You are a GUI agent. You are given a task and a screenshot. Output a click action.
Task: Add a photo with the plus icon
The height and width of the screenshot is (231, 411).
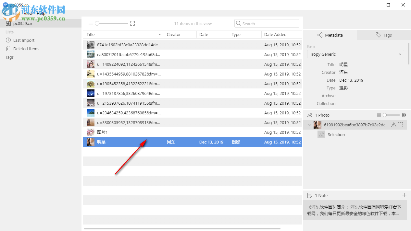pyautogui.click(x=370, y=115)
